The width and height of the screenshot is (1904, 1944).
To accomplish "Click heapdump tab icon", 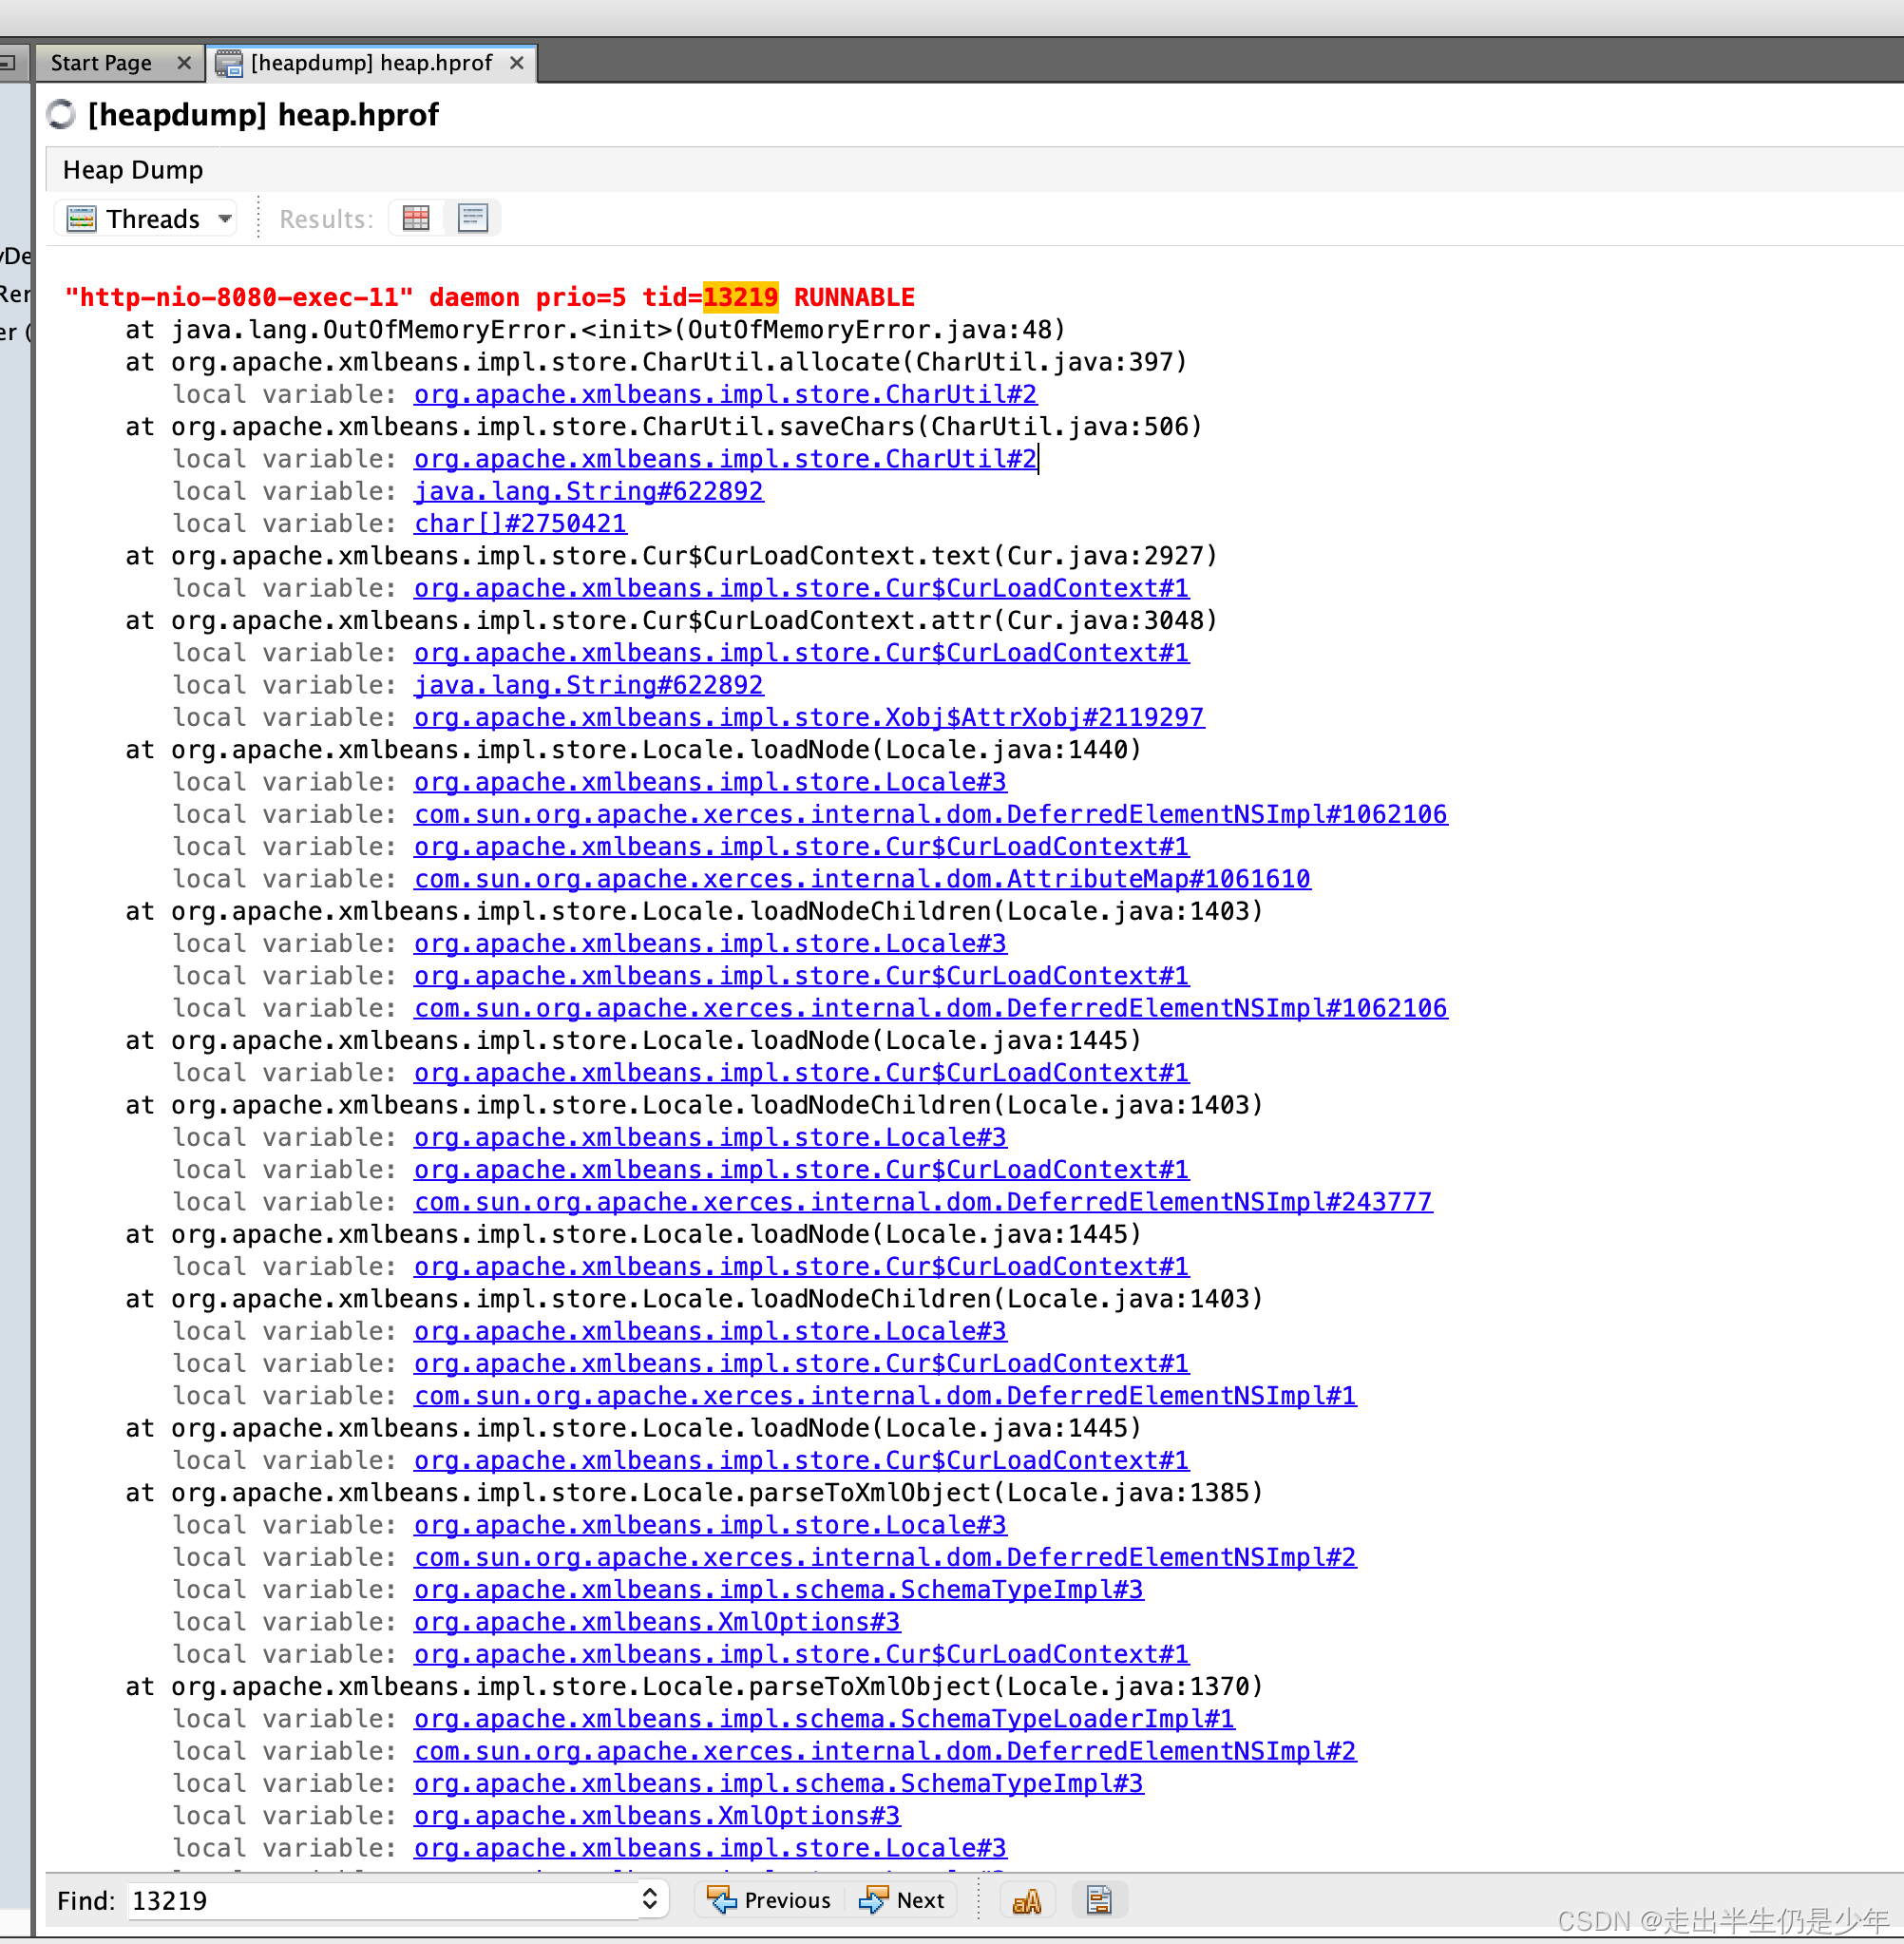I will pos(229,64).
